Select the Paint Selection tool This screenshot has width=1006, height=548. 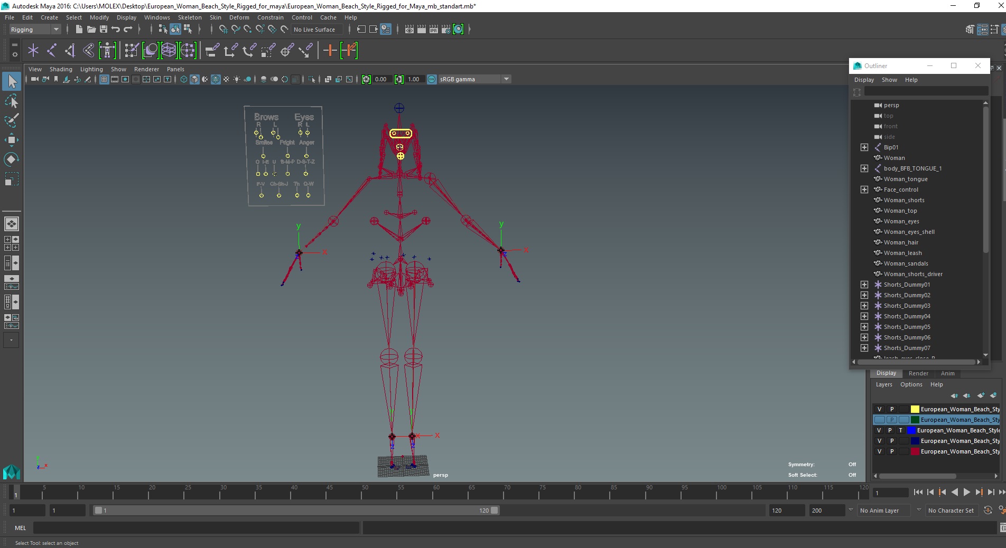[x=11, y=120]
